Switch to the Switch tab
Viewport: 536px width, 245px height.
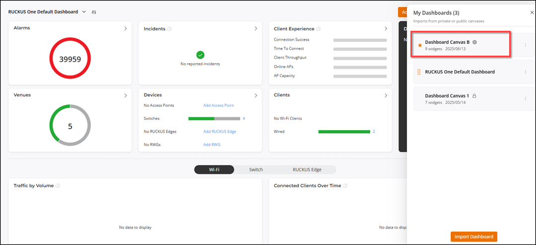point(256,169)
